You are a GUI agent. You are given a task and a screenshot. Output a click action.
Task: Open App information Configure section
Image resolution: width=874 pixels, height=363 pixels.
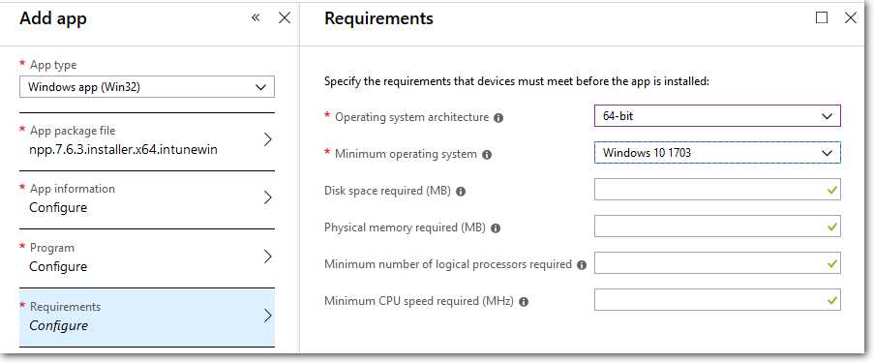(147, 199)
